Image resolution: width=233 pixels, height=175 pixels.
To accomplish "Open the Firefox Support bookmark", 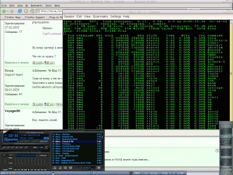I will tap(34, 17).
